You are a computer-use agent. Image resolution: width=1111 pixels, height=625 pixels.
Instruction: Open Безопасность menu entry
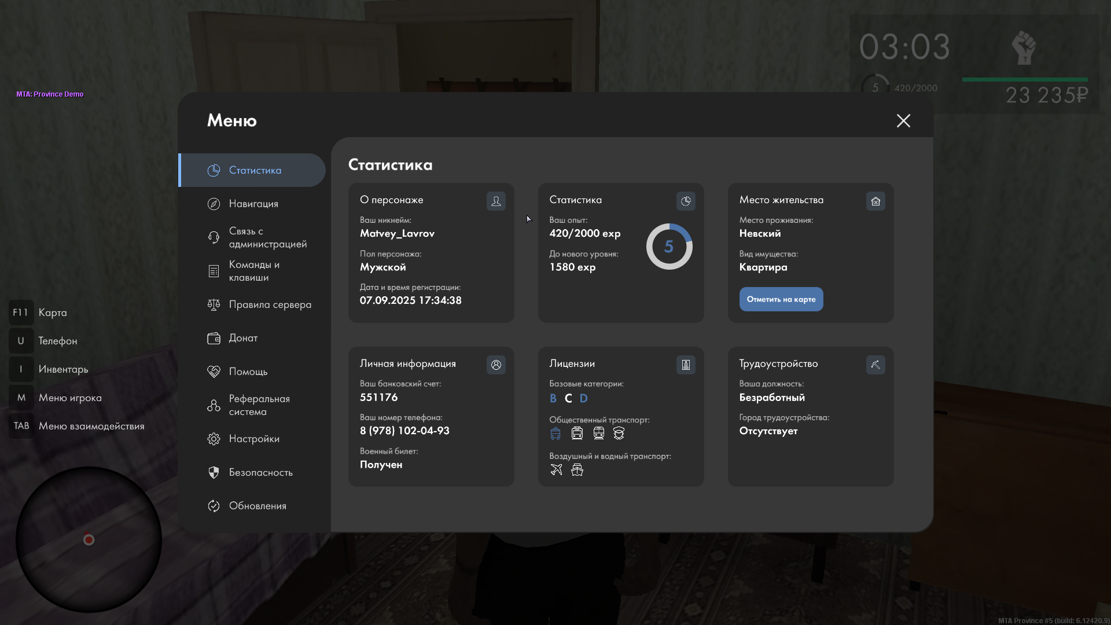coord(260,472)
